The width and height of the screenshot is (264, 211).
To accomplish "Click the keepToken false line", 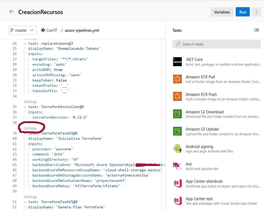I will (49, 80).
